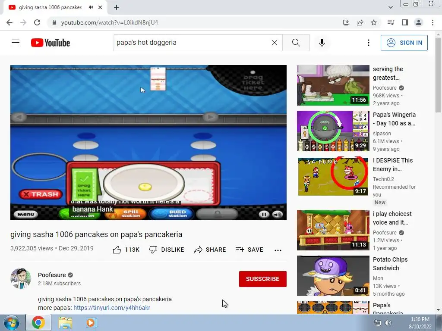Save video to a playlist

click(x=249, y=250)
